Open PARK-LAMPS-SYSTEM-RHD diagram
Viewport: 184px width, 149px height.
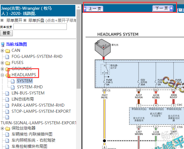coord(38,105)
